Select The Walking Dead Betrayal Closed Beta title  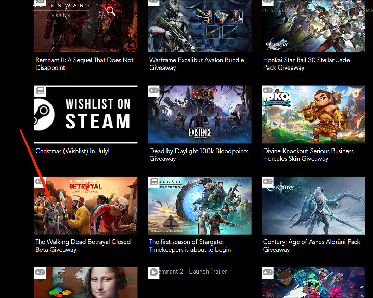[x=83, y=246]
